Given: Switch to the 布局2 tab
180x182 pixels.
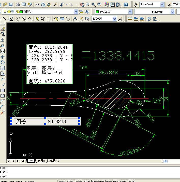Looking at the screenshot, I should pos(53,161).
